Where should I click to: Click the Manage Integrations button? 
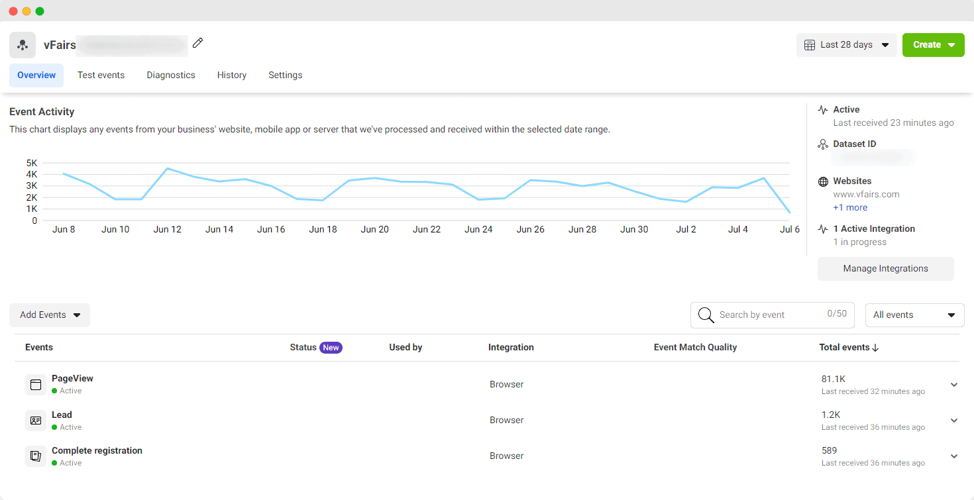point(885,268)
